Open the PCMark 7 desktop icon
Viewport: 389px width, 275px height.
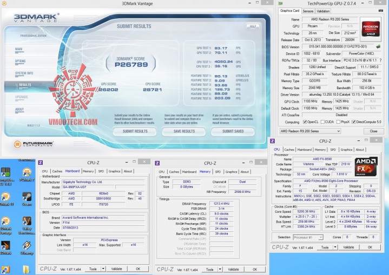pyautogui.click(x=27, y=174)
